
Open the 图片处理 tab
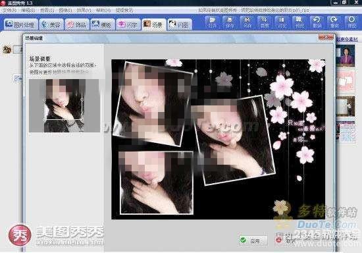pos(21,24)
